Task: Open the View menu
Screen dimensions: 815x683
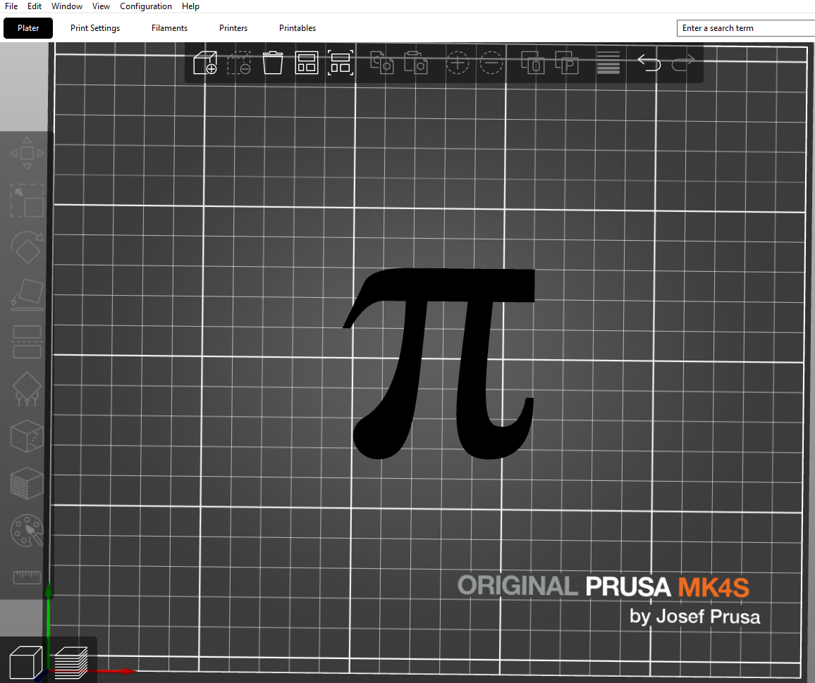Action: point(101,6)
